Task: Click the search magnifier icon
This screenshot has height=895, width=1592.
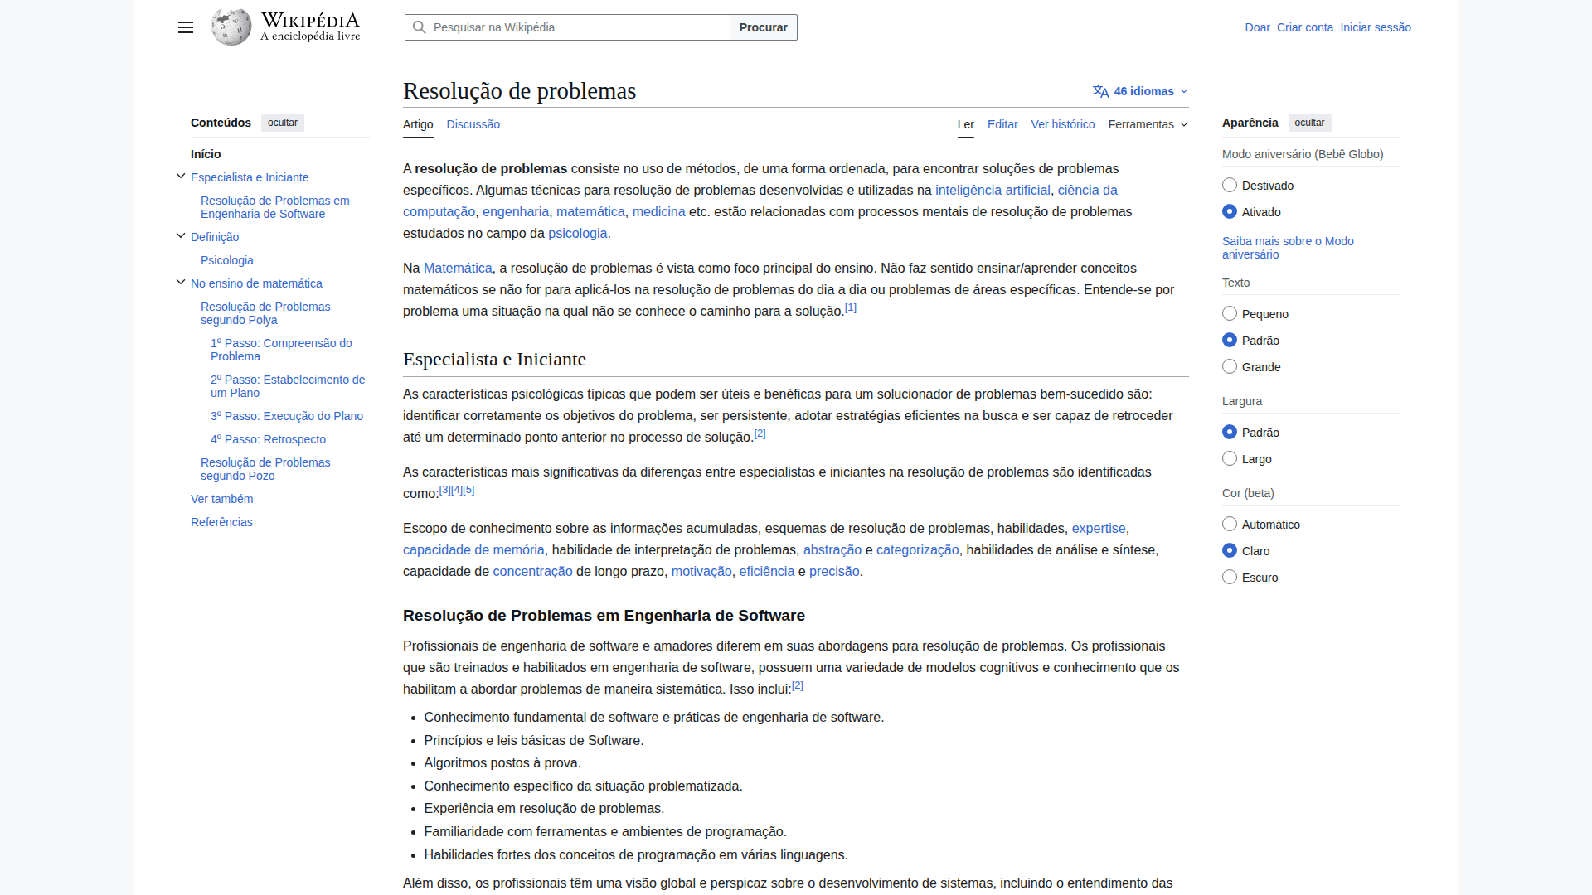Action: [x=420, y=27]
